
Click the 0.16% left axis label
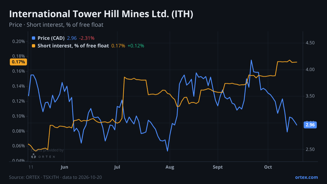point(19,71)
